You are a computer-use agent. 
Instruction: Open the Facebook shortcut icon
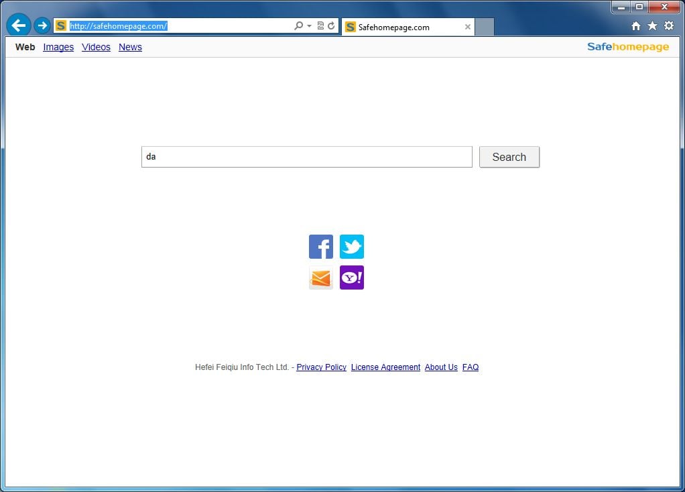(x=320, y=247)
